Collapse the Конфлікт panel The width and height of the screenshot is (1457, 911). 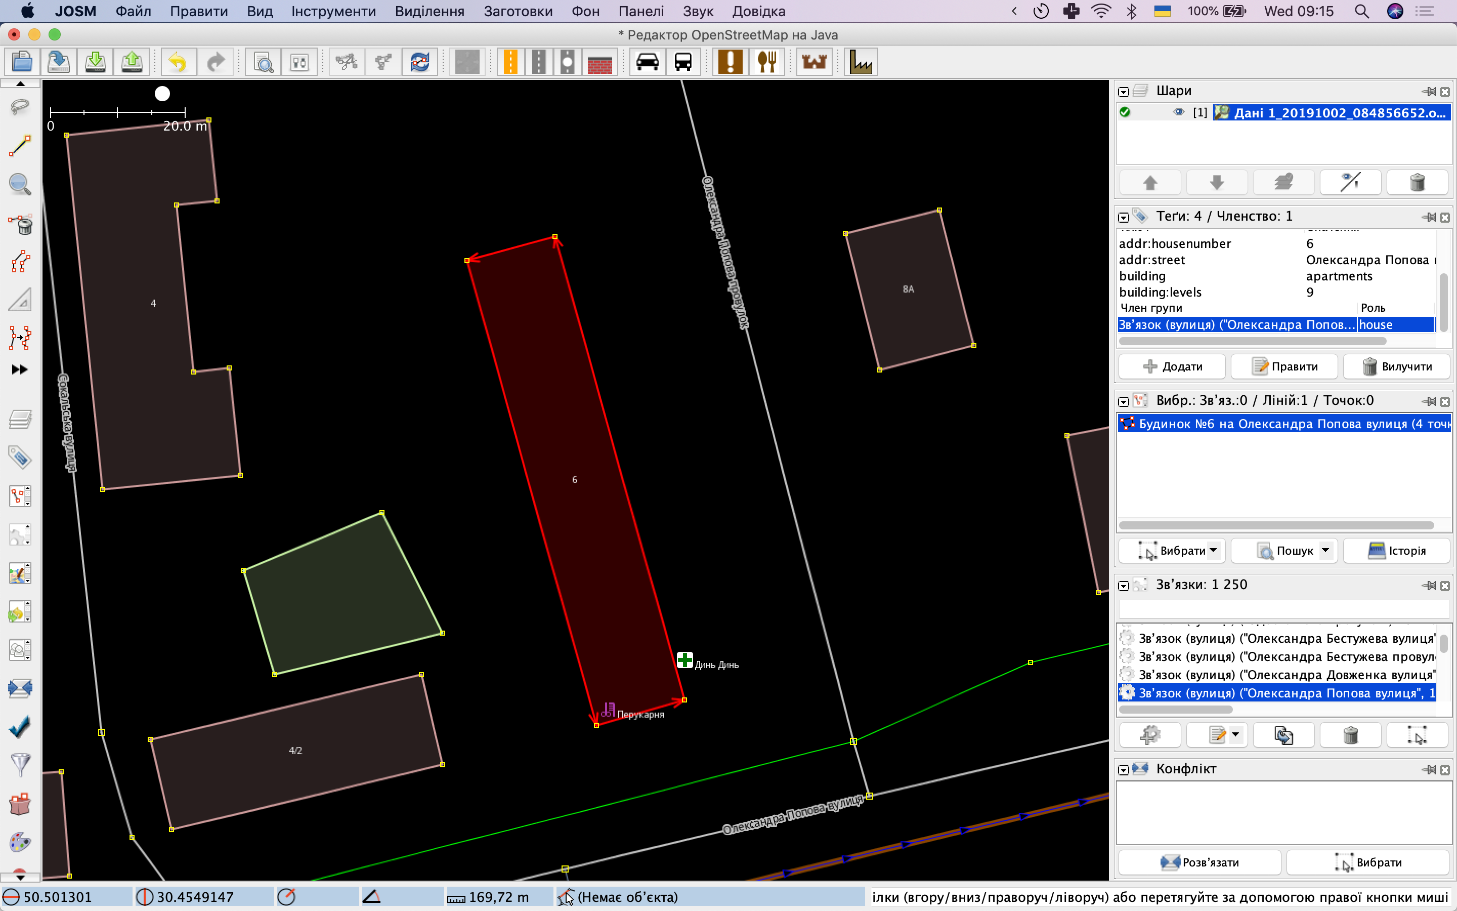1124,771
